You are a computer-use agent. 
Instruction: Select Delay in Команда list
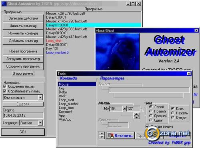[x=77, y=92]
